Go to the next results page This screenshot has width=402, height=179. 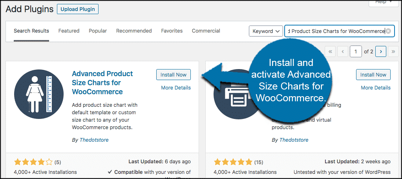(381, 51)
